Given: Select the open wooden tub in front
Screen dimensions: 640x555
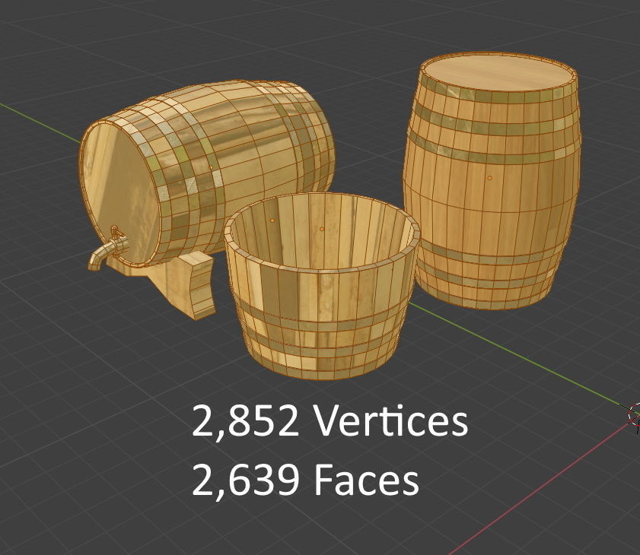Looking at the screenshot, I should tap(322, 287).
